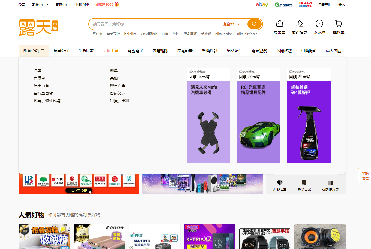Screen dimensions: 371x249
Task: Expand the 客服中心 dropdown
Action: pyautogui.click(x=40, y=5)
